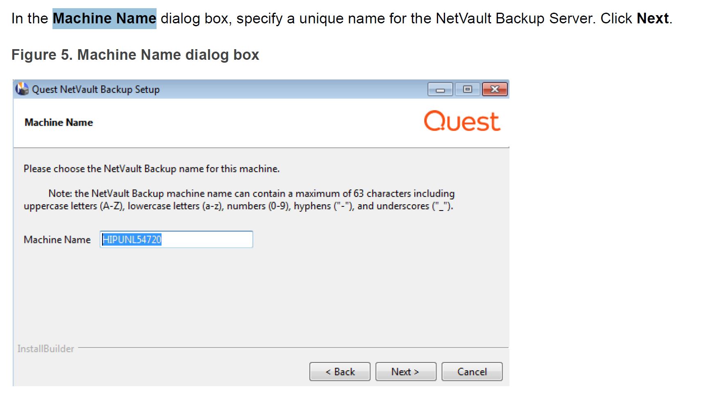The height and width of the screenshot is (403, 709).
Task: Minimize the Quest NetVault Backup Setup window
Action: point(440,89)
